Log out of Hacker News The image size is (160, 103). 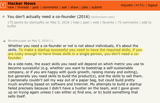[x=153, y=5]
